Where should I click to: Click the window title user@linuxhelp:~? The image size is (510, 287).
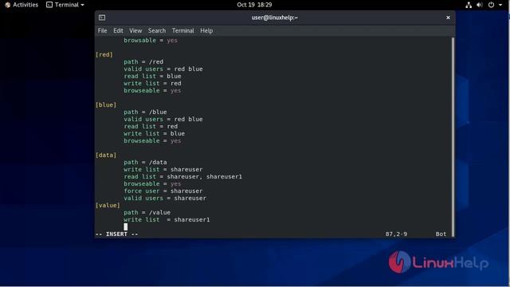click(x=274, y=18)
